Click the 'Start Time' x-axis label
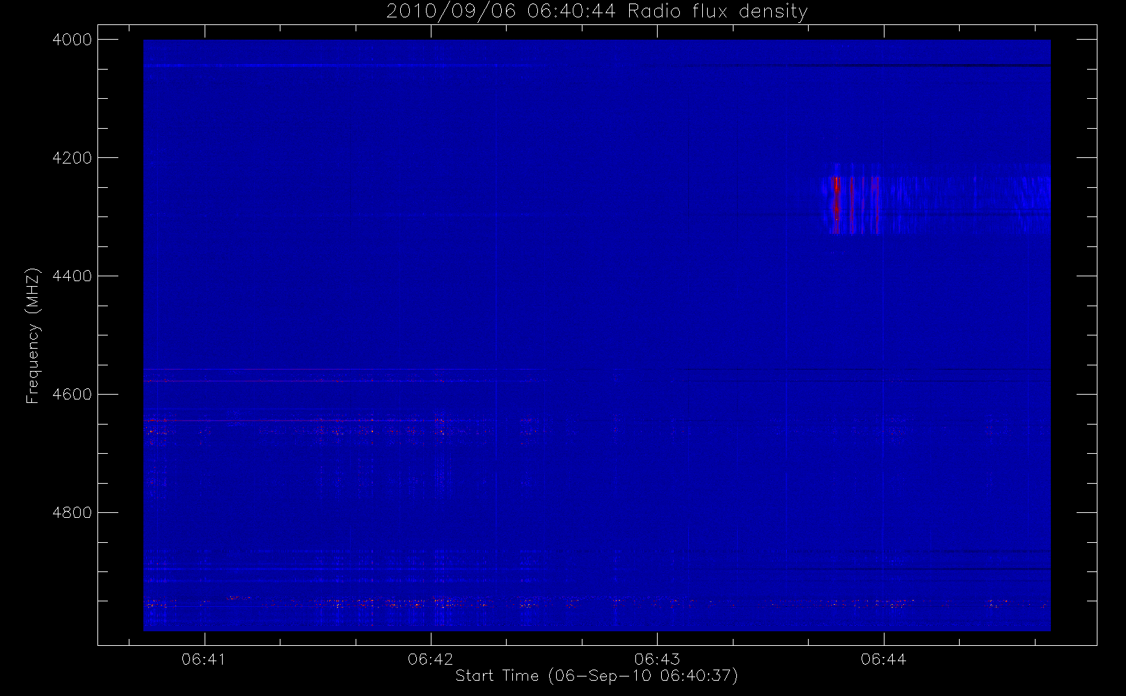The image size is (1126, 696). (596, 676)
